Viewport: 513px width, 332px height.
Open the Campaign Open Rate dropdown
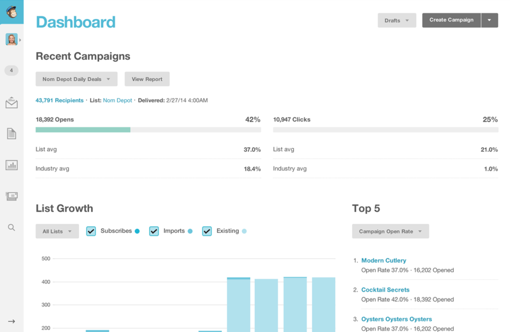click(390, 231)
